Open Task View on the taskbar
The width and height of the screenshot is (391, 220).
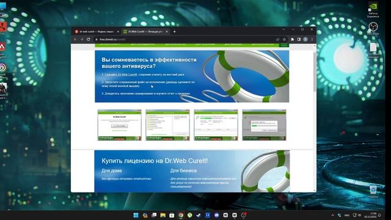pyautogui.click(x=154, y=215)
